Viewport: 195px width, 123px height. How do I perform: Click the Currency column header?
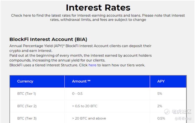click(25, 81)
